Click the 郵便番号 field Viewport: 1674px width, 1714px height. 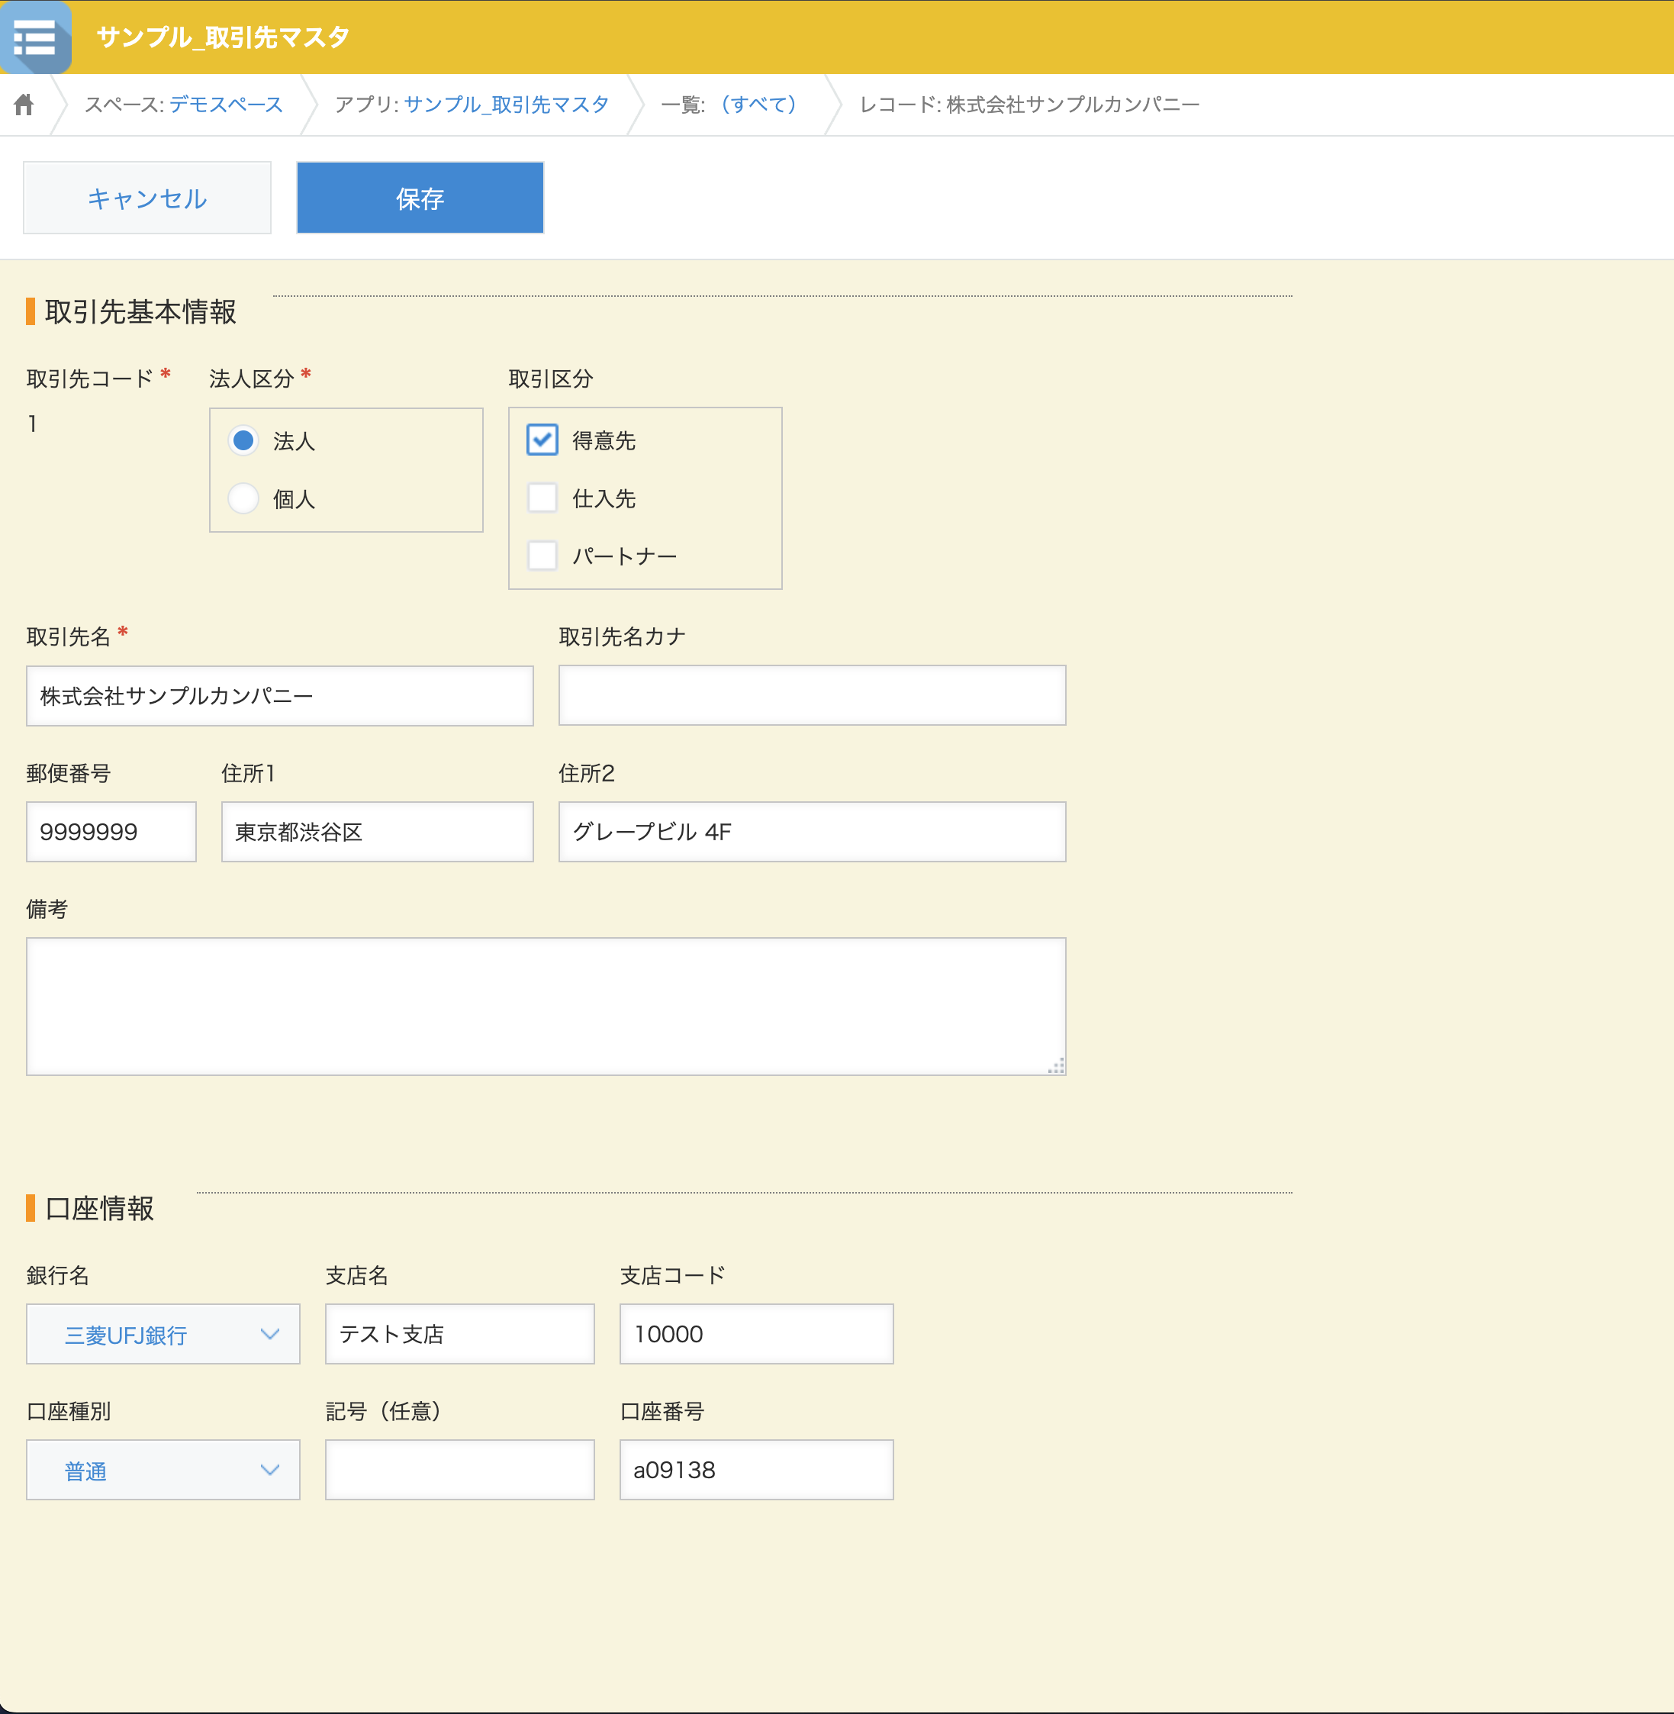tap(111, 832)
